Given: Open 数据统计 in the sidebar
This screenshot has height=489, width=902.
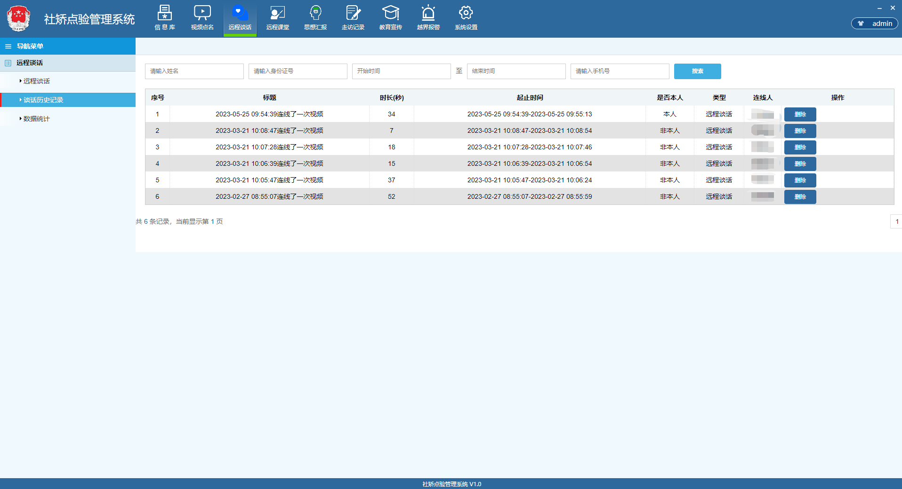Looking at the screenshot, I should click(37, 119).
